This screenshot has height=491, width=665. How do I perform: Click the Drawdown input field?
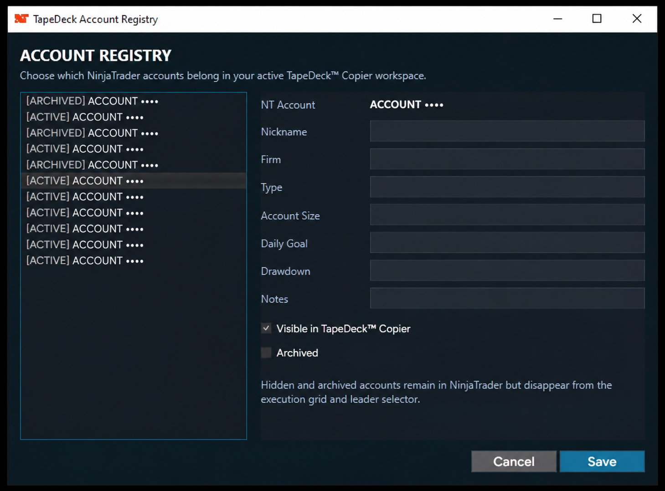[x=507, y=271]
